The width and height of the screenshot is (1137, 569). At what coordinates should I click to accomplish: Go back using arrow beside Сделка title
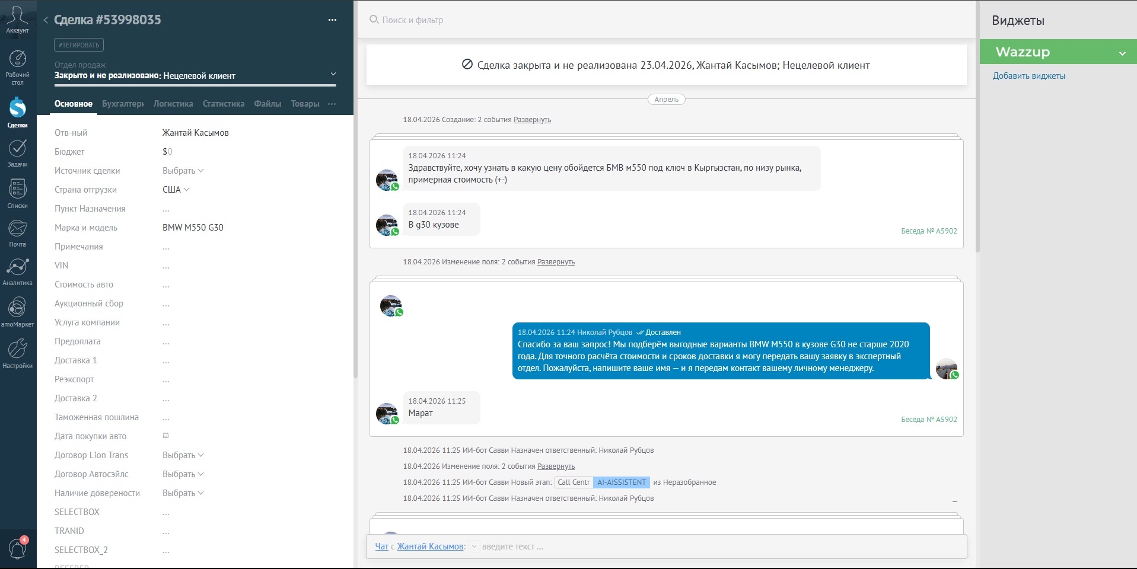[46, 20]
